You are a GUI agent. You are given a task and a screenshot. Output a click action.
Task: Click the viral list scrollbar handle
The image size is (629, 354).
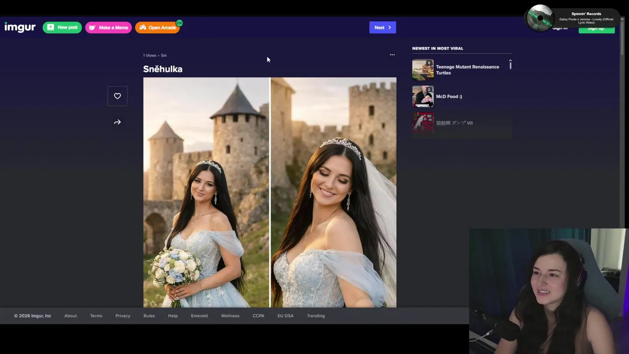coord(510,64)
